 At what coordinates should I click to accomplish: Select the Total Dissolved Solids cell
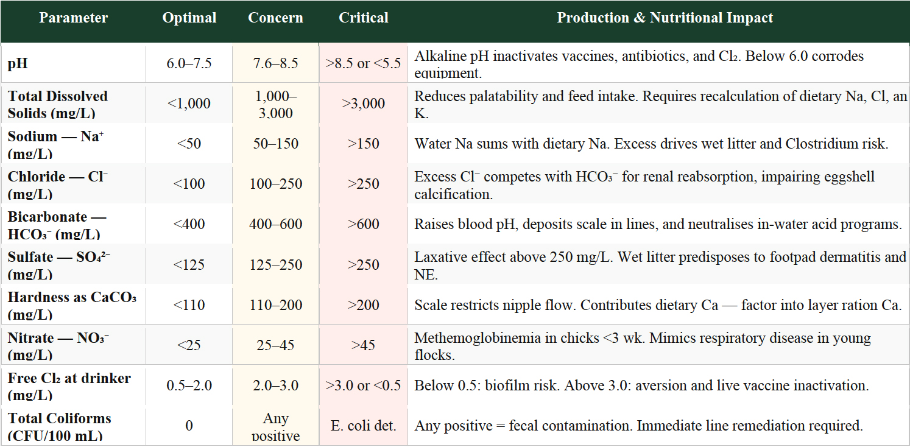pyautogui.click(x=58, y=104)
